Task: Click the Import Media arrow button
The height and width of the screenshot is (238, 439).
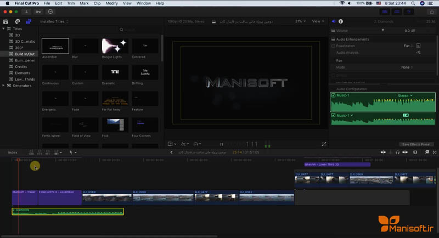Action: [x=26, y=12]
